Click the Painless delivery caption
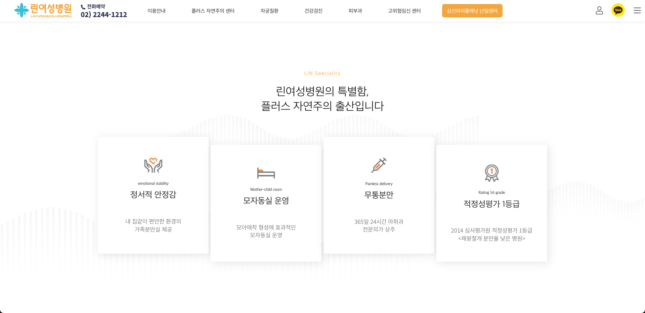Viewport: 645px width, 313px height. [379, 184]
